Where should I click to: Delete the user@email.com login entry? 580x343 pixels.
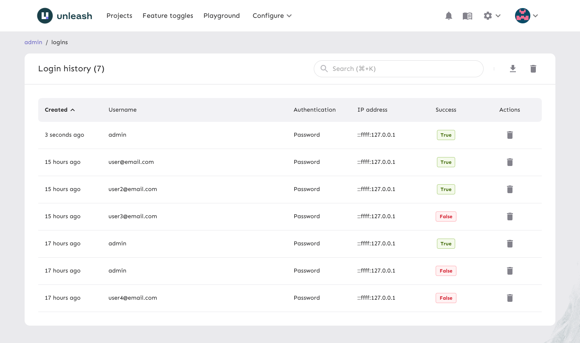pos(510,162)
